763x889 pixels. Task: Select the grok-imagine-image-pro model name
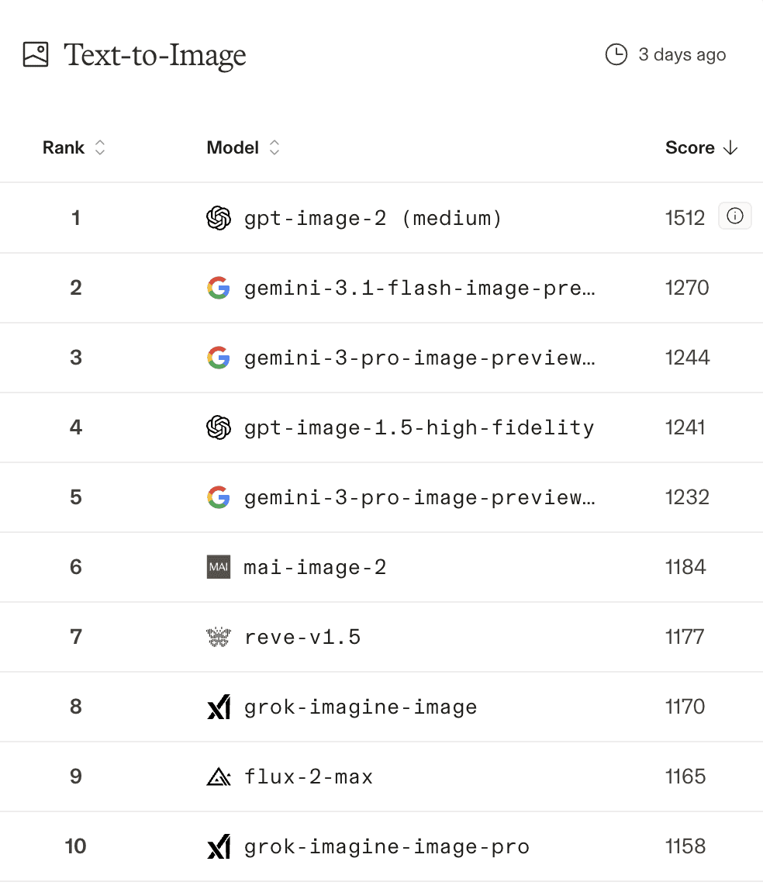point(386,846)
